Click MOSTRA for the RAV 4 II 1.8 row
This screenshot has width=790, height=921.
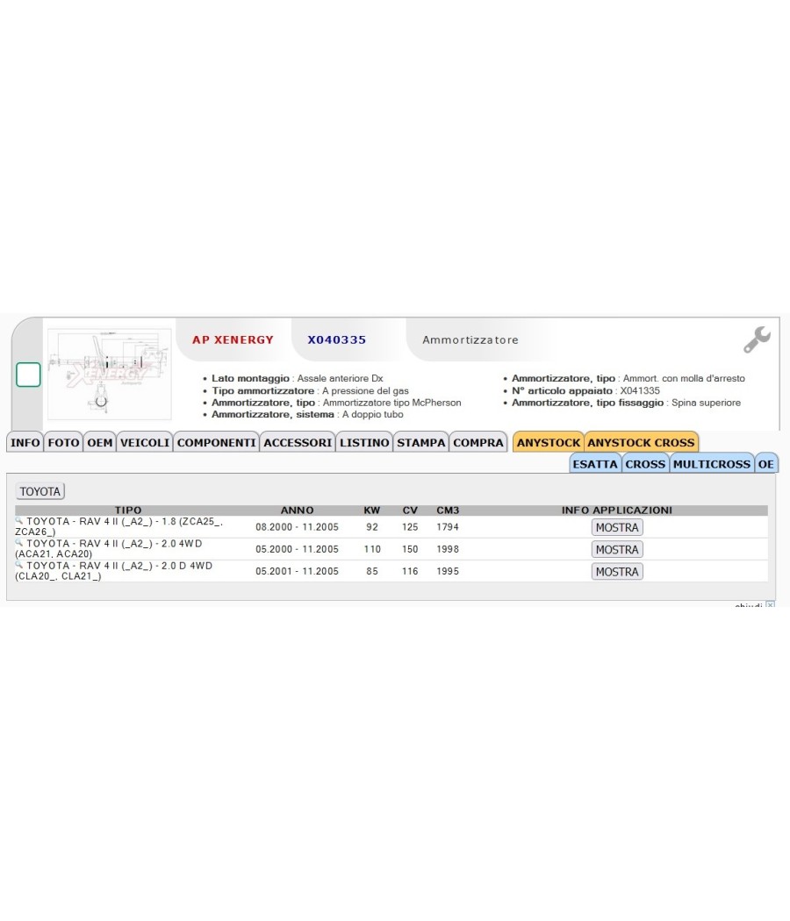617,527
